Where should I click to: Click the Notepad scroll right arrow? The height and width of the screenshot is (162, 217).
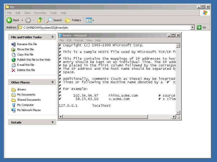(174, 117)
